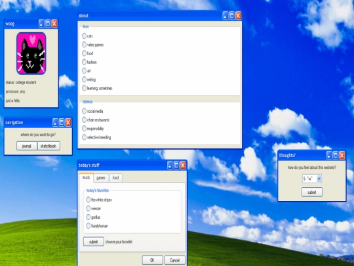354x266 pixels.
Task: Choose weezer radio button
Action: (x=88, y=208)
